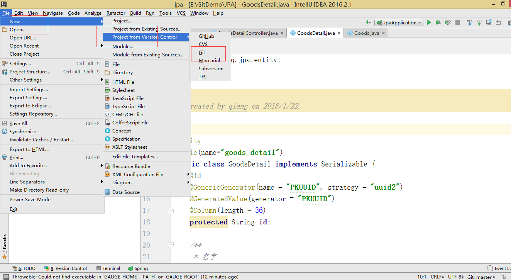Viewport: 511px width, 280px height.
Task: Click Synchronize in File menu
Action: point(52,132)
